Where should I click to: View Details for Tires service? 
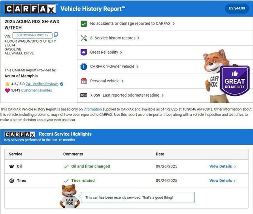point(222,181)
